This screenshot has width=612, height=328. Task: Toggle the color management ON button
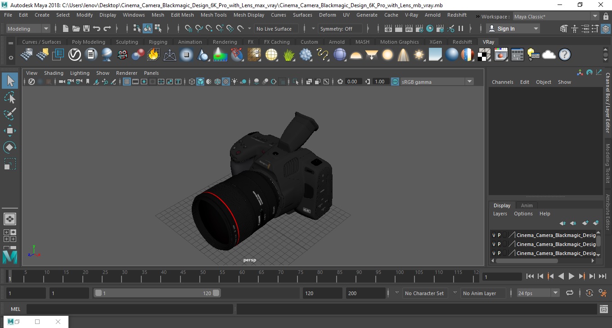click(x=395, y=82)
